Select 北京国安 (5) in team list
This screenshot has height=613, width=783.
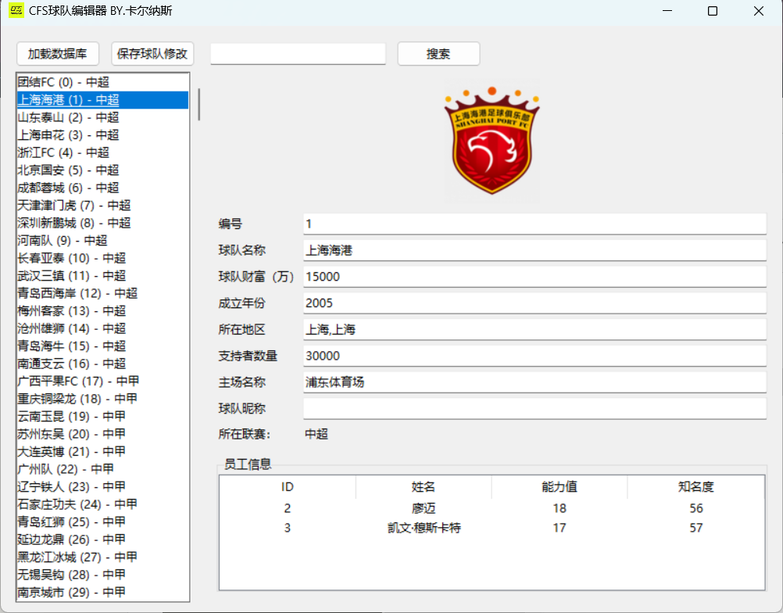103,170
